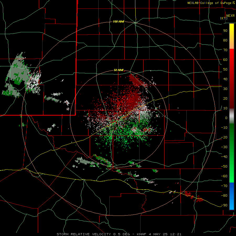Click the -10 value on velocity scale
This screenshot has width=236, height=236.
[x=224, y=128]
